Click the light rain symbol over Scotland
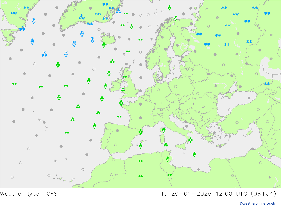281x206 pixels. click(x=125, y=77)
